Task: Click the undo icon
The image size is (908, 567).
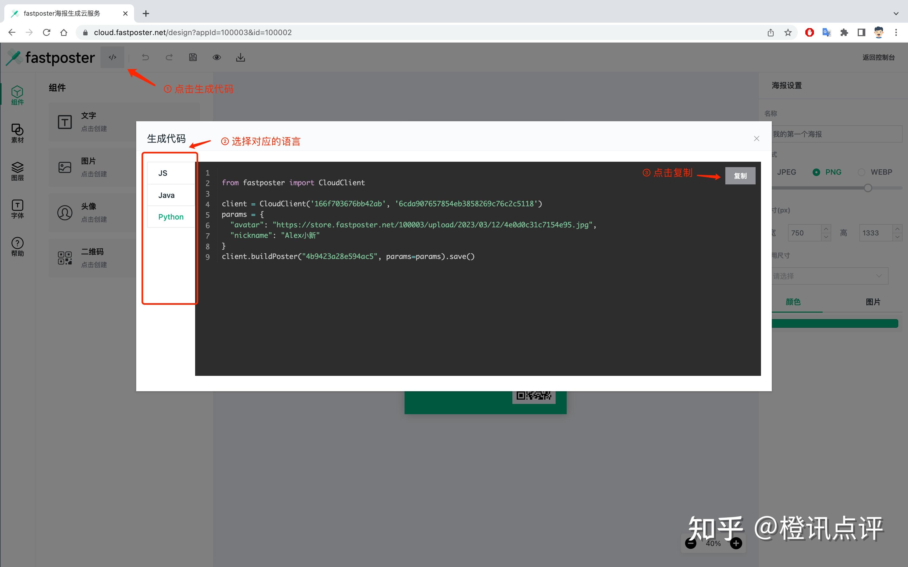Action: [145, 57]
